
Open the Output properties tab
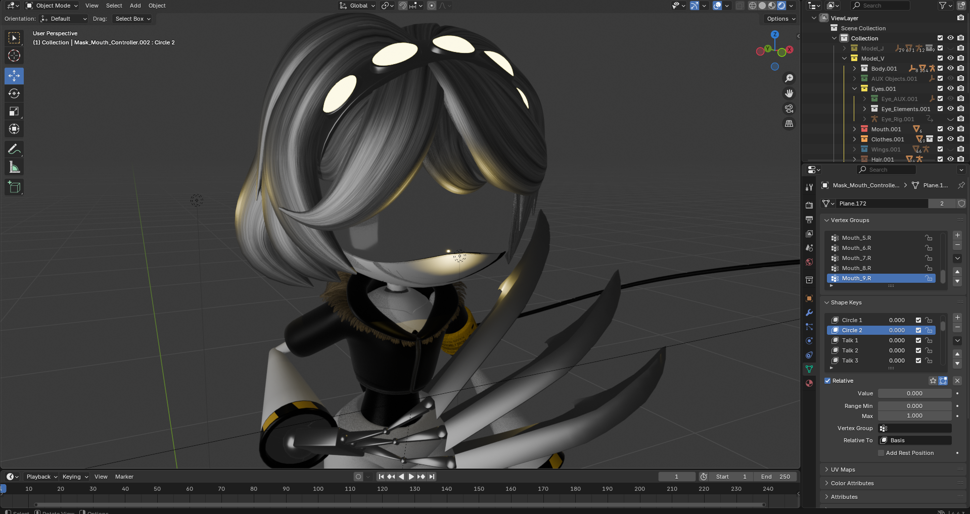coord(809,220)
